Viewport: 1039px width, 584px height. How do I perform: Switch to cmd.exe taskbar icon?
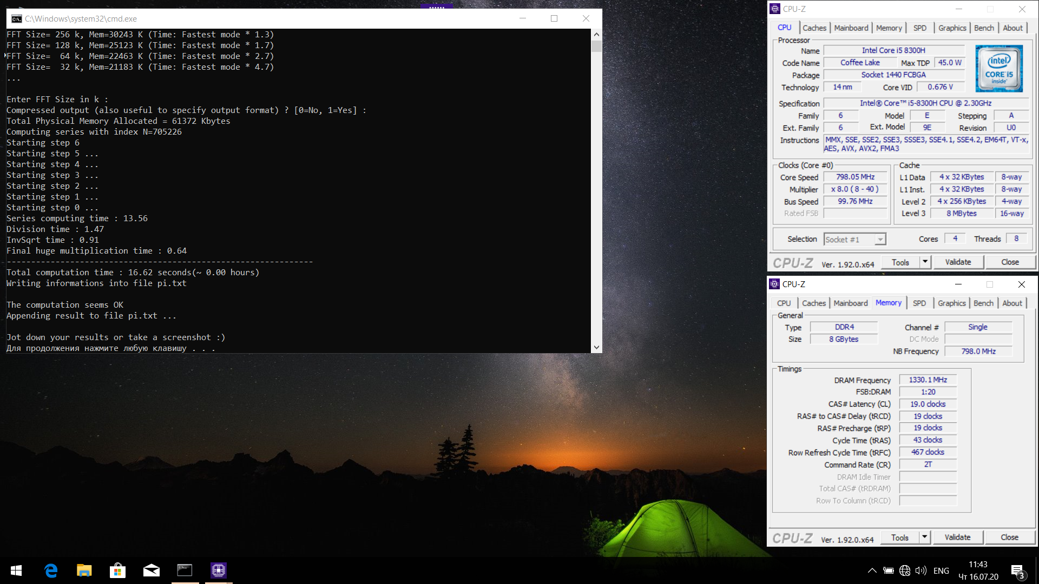click(185, 570)
